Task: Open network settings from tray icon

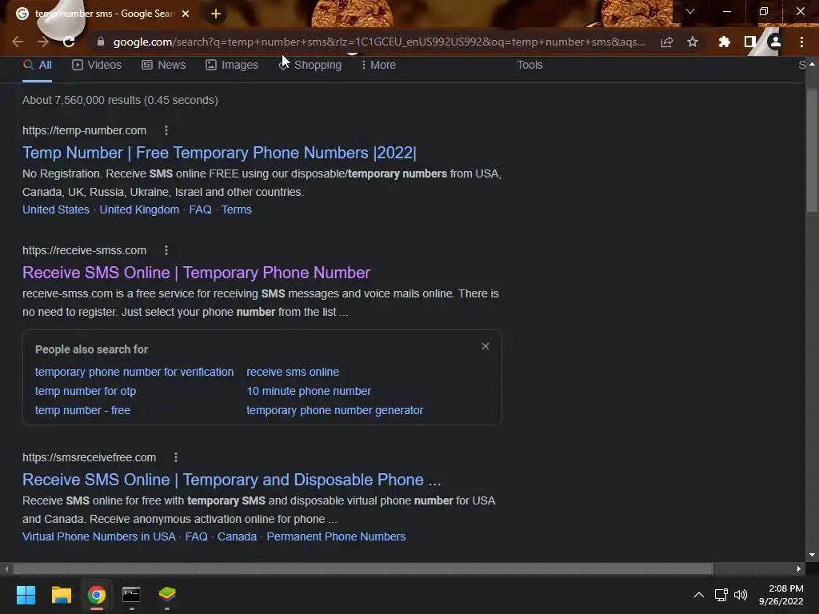Action: [x=721, y=595]
